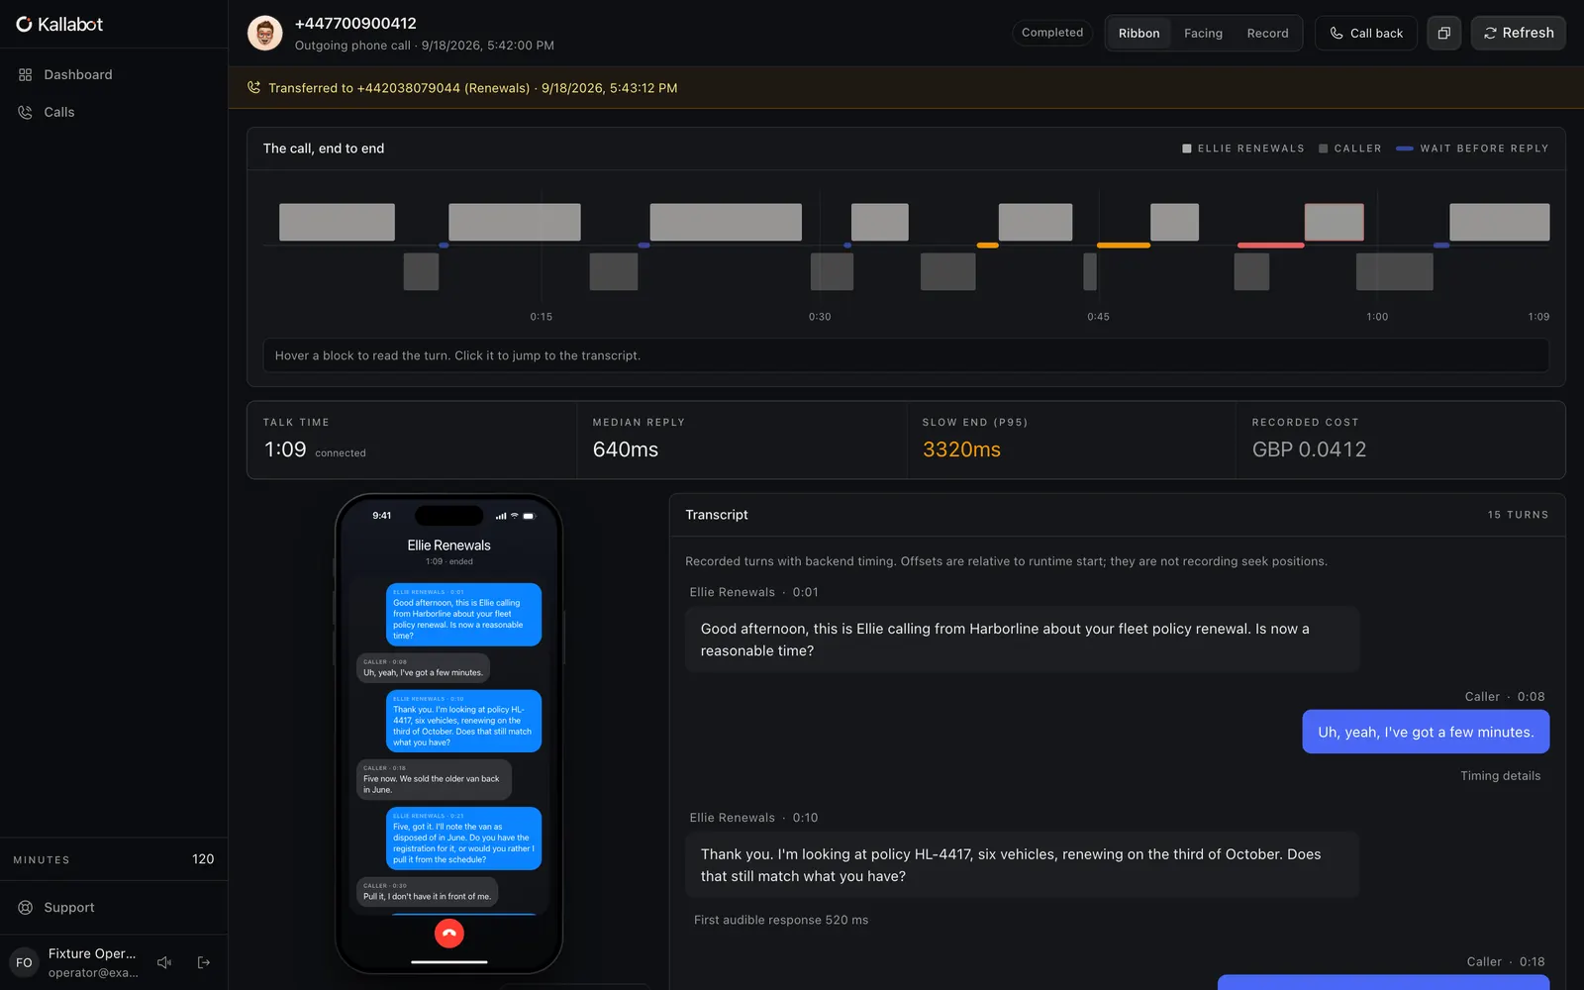Click the Slow End value 3320ms
The height and width of the screenshot is (990, 1584).
coord(961,449)
